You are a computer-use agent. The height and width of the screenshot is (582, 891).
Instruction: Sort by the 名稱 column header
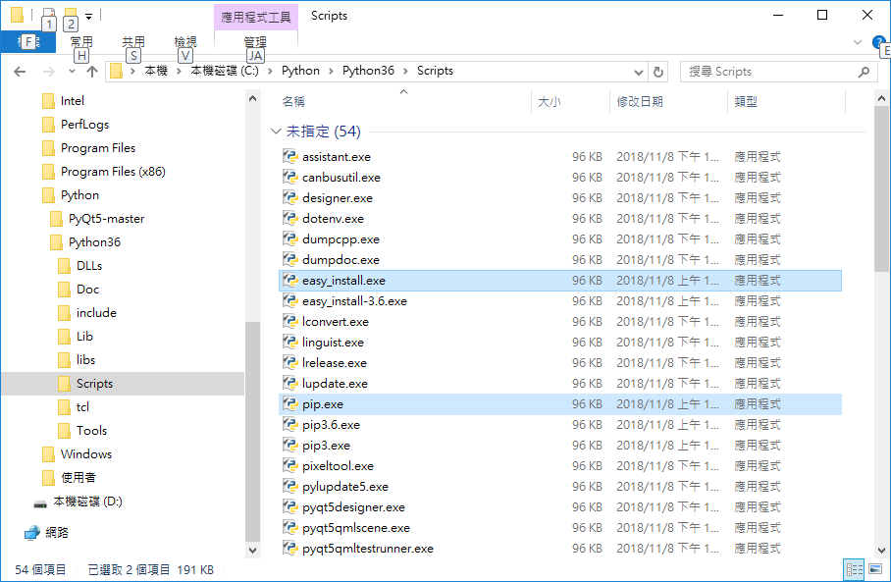(293, 102)
